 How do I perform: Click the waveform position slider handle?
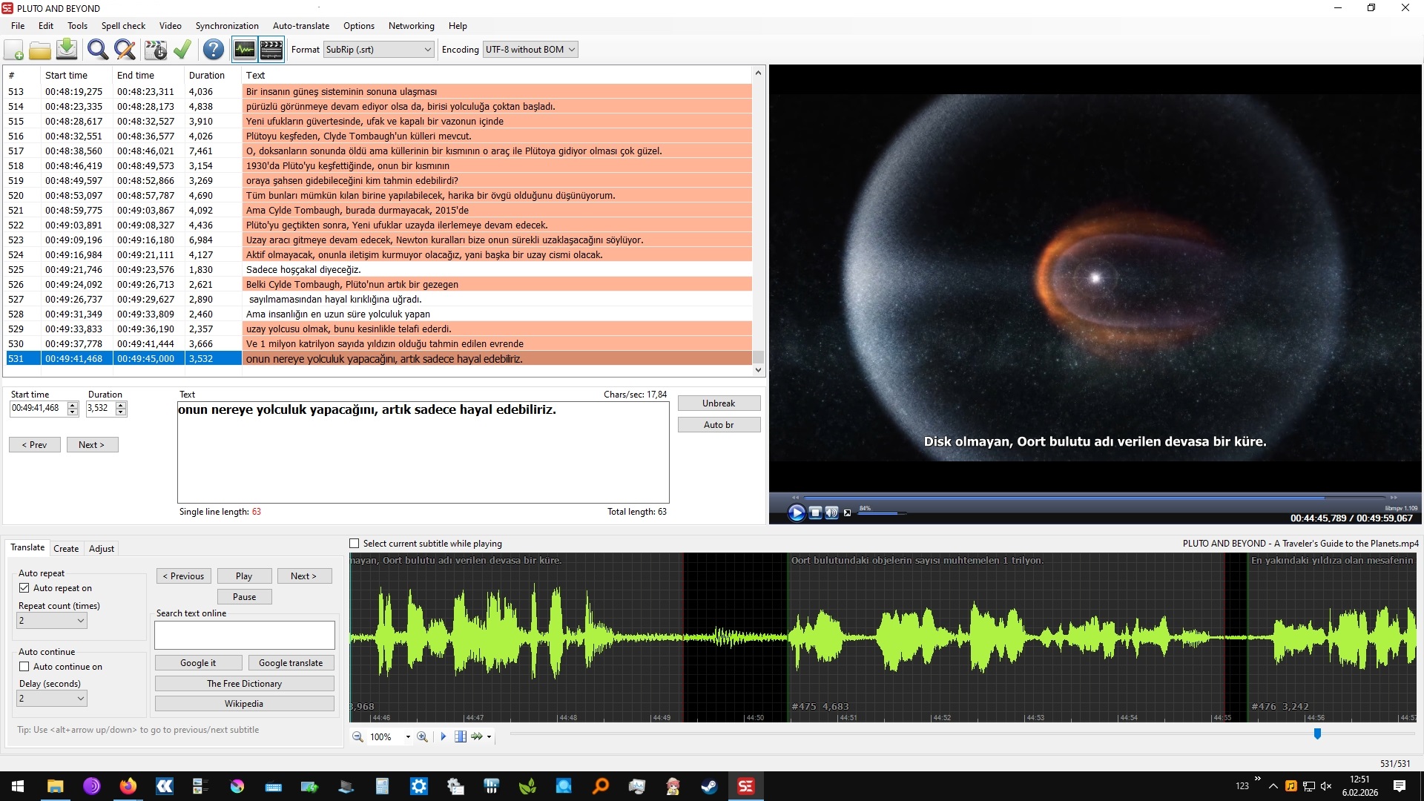(x=1317, y=734)
